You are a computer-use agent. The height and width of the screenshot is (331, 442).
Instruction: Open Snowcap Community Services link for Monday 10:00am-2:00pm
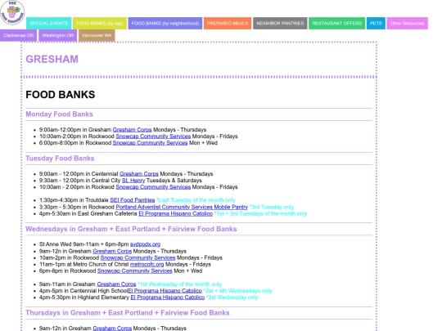pyautogui.click(x=153, y=136)
